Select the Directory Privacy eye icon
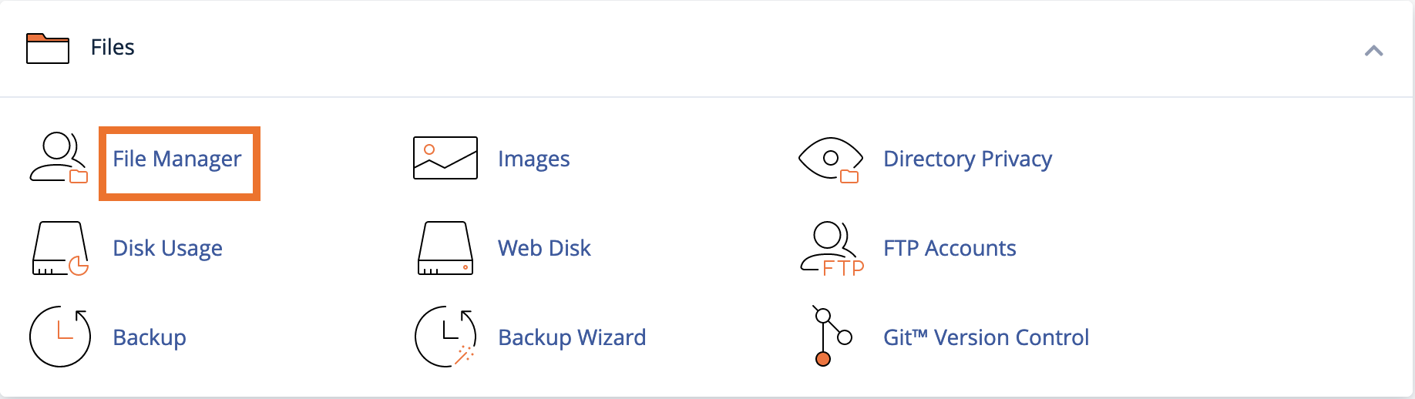 831,159
